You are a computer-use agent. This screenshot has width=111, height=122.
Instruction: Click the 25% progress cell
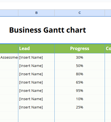coord(80,107)
